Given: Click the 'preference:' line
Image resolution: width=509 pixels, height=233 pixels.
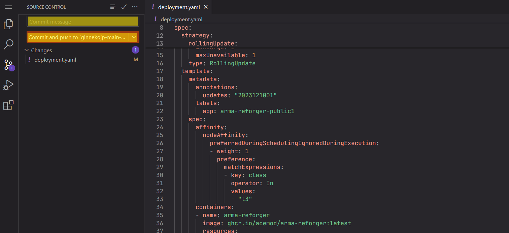Looking at the screenshot, I should pyautogui.click(x=236, y=159).
